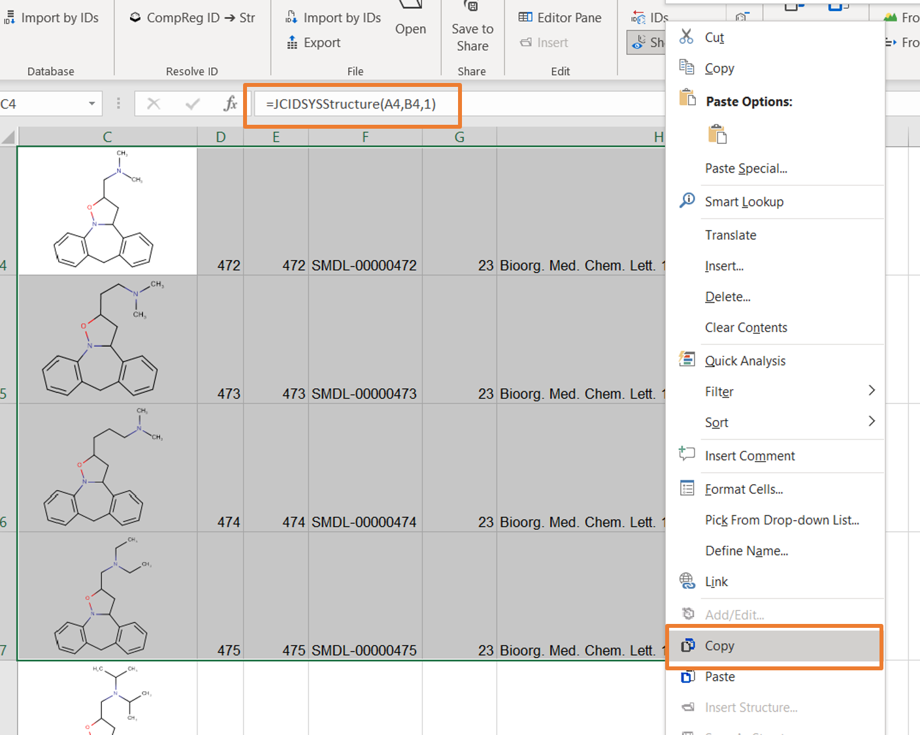The image size is (920, 735).
Task: Choose Copy from the context menu
Action: (719, 645)
